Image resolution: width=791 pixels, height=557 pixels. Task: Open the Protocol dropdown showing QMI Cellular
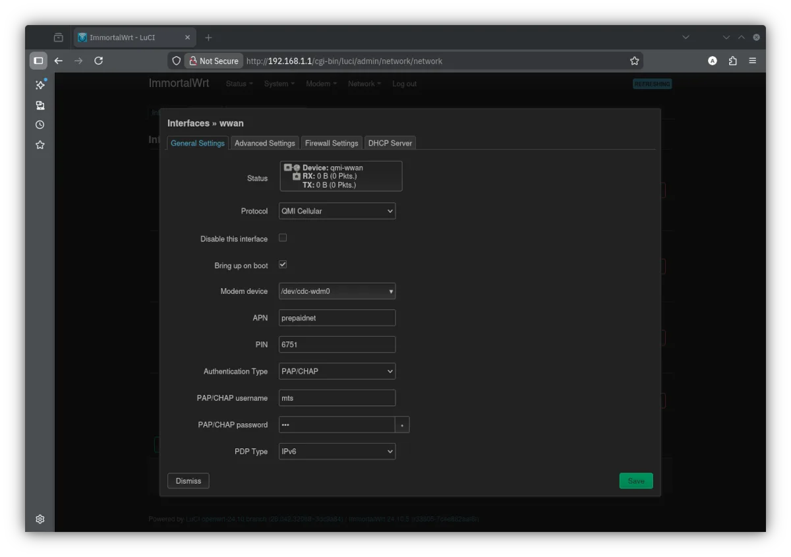point(337,211)
